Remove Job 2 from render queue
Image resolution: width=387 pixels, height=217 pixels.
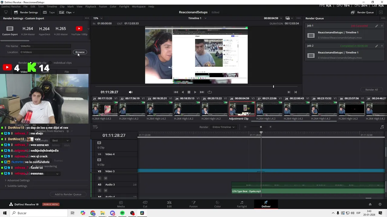point(382,46)
